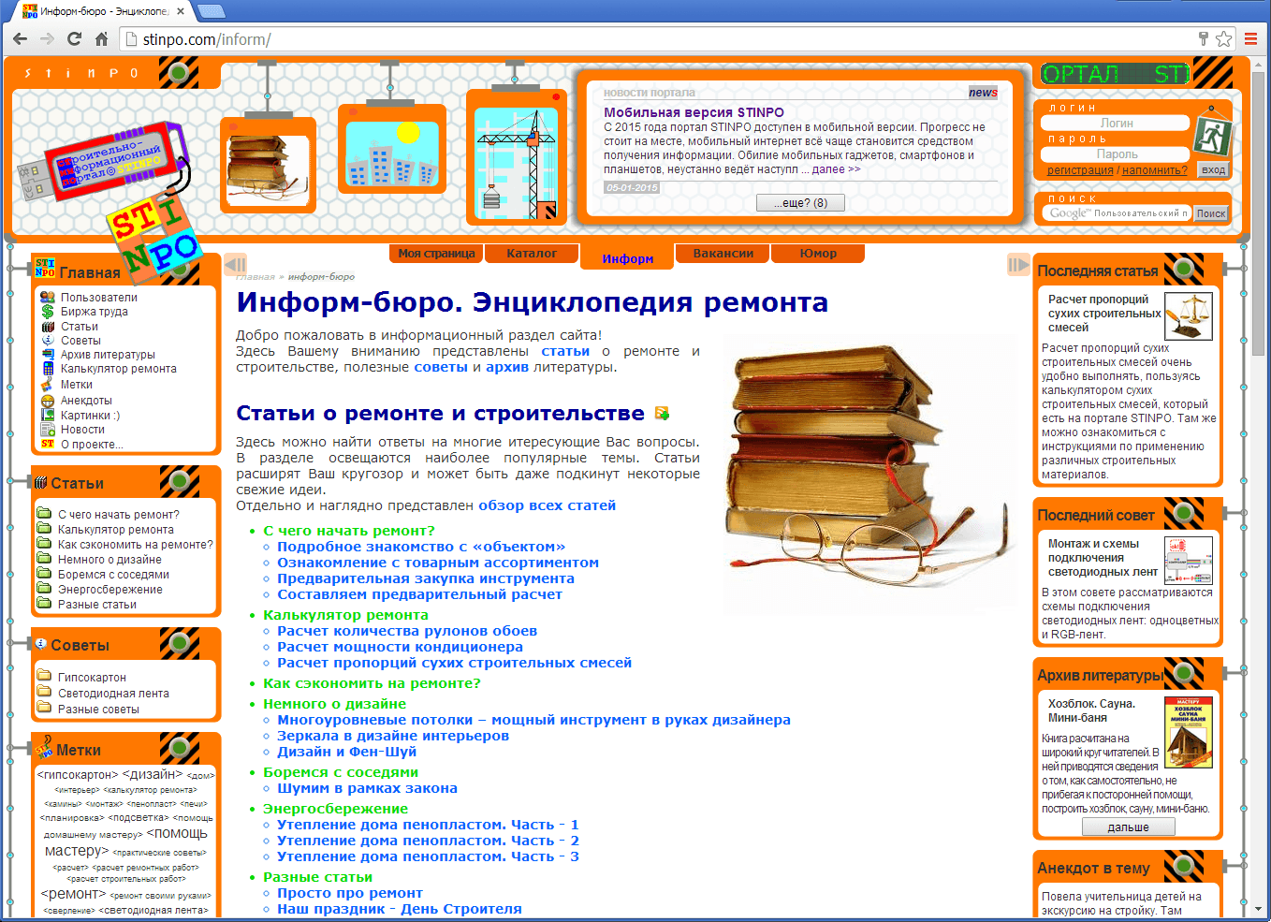Click the дальше button in Архив литературы

click(x=1128, y=827)
